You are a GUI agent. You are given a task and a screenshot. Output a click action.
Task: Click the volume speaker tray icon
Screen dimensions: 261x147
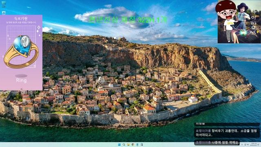click(x=248, y=145)
